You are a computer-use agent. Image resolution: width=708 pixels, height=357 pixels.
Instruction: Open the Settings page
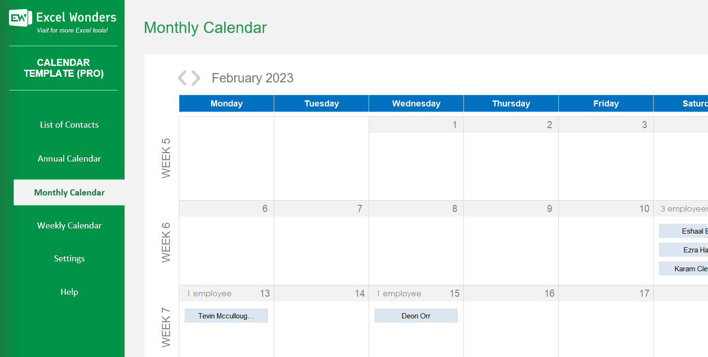coord(69,258)
